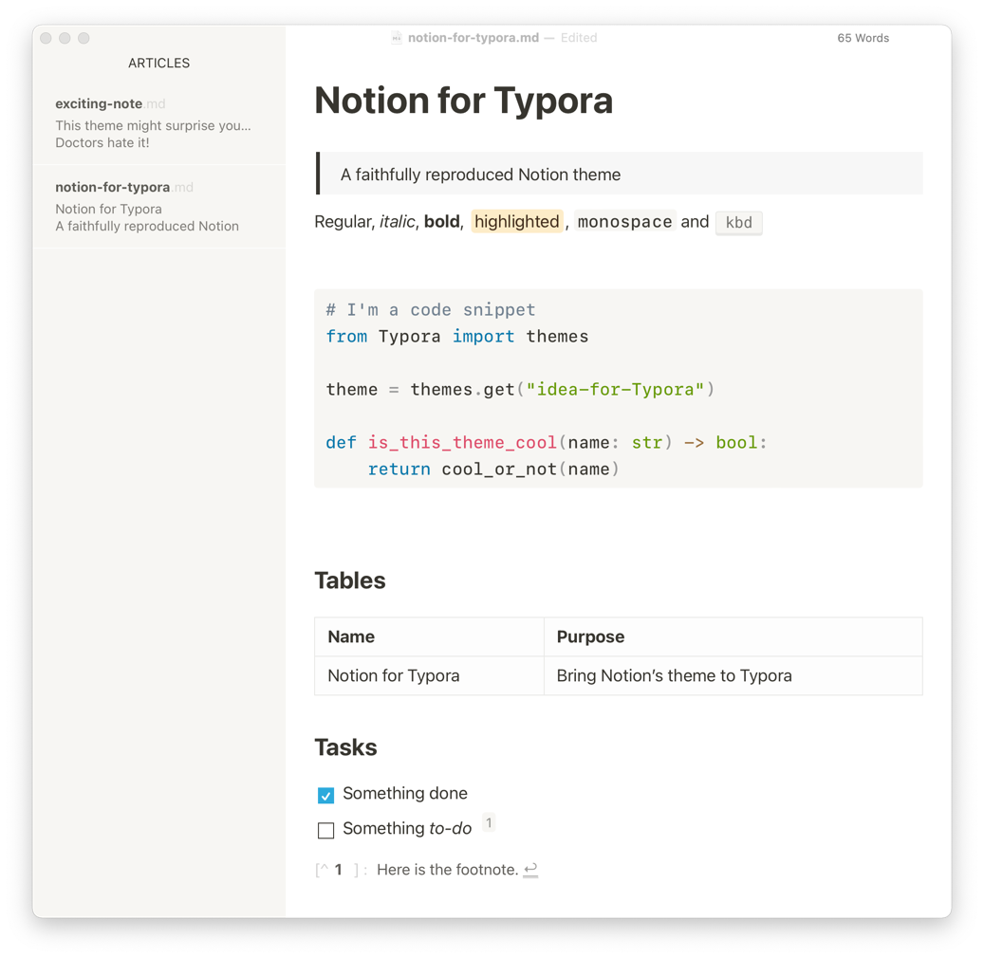
Task: Click the 'Name' table header cell
Action: click(x=429, y=636)
